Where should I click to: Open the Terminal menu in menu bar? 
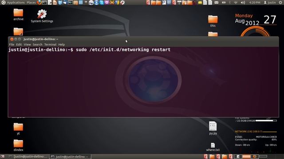(x=50, y=44)
